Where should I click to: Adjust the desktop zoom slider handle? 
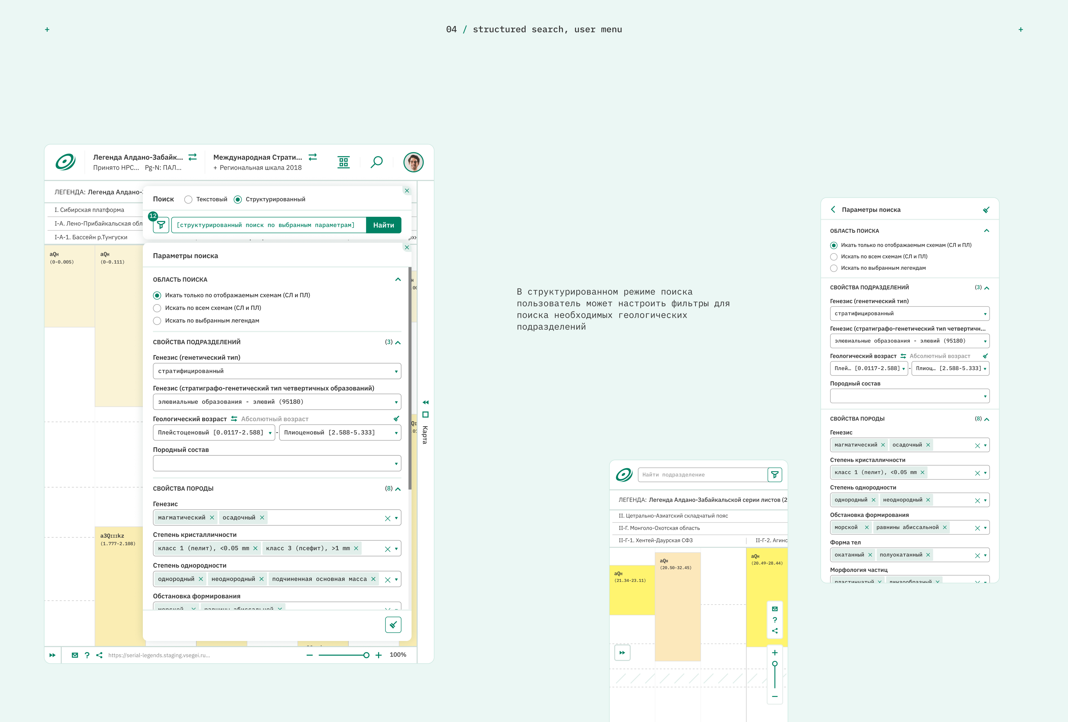pyautogui.click(x=366, y=655)
